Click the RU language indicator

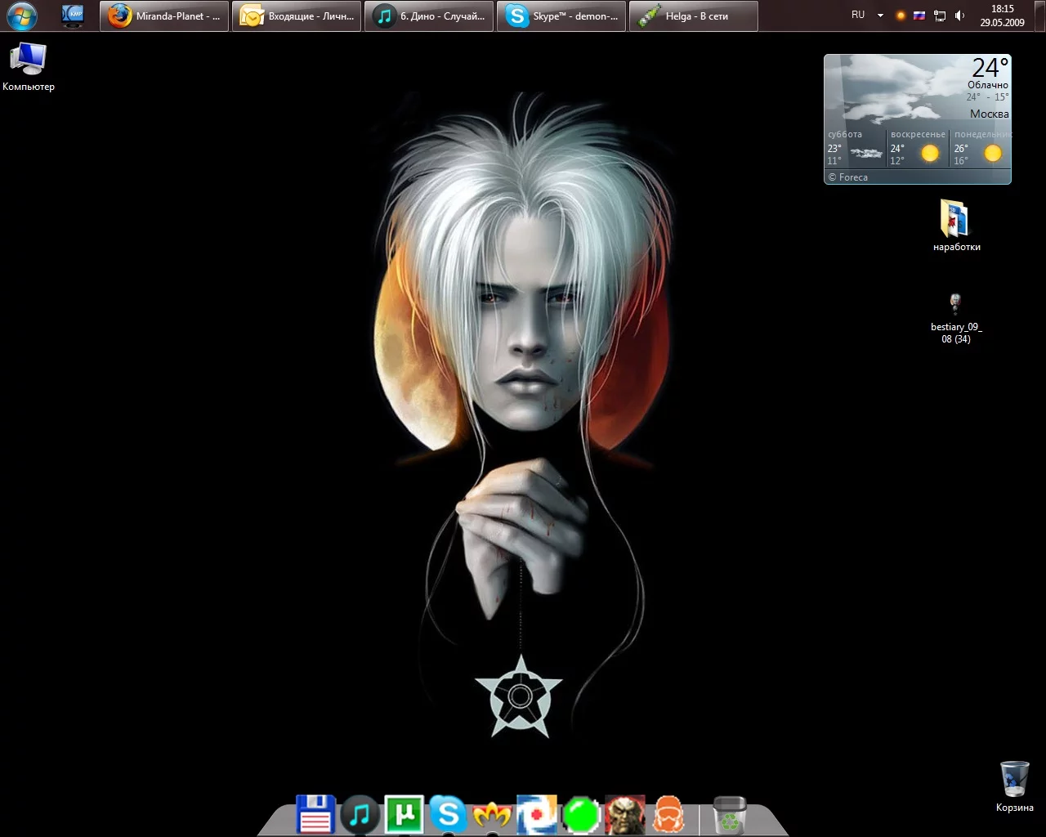(x=858, y=15)
